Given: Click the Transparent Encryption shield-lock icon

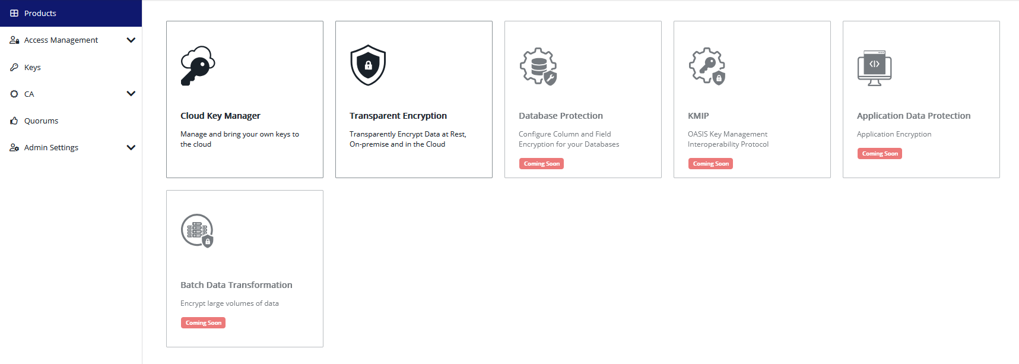Looking at the screenshot, I should 368,65.
